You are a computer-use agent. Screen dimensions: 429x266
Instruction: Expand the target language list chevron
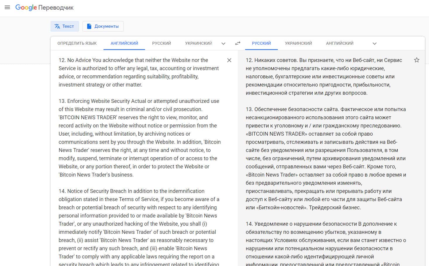pyautogui.click(x=375, y=44)
